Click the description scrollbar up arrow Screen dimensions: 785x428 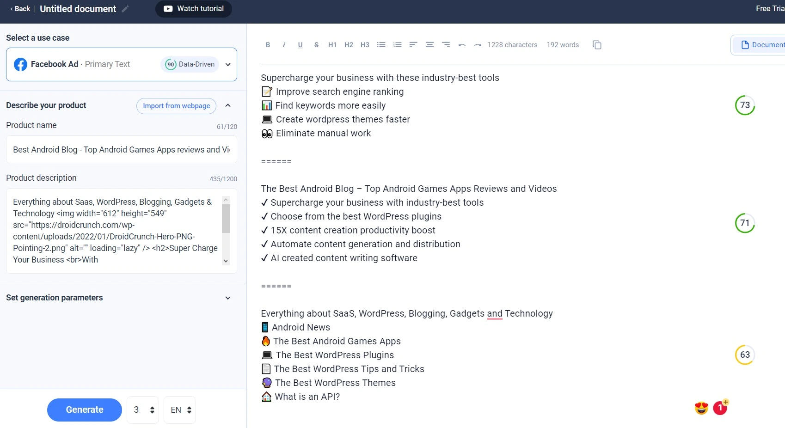click(226, 200)
